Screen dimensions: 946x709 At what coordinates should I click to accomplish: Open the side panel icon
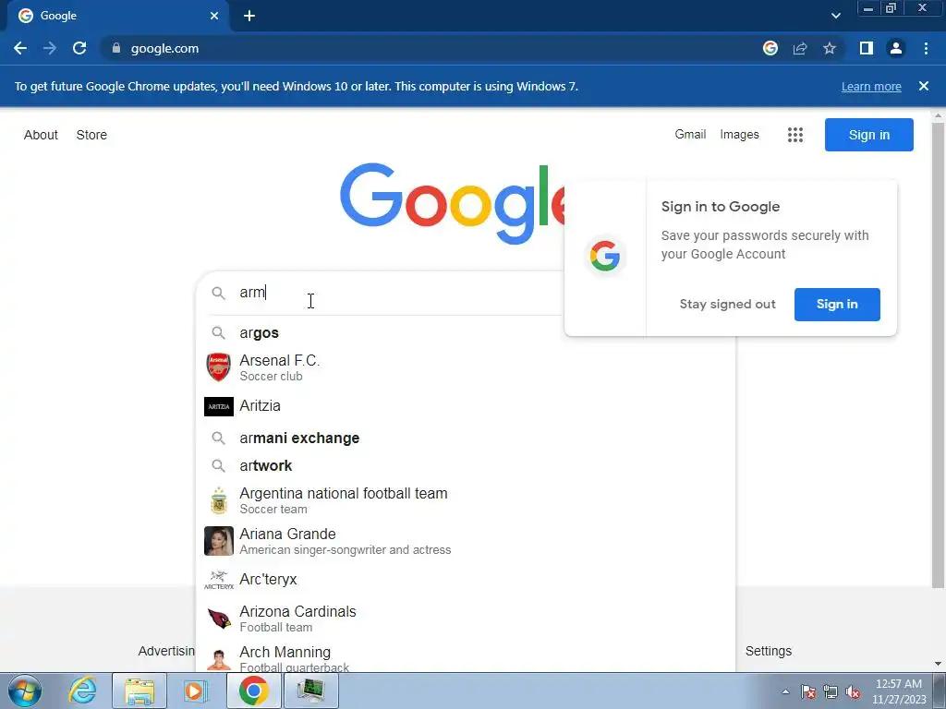pyautogui.click(x=867, y=48)
